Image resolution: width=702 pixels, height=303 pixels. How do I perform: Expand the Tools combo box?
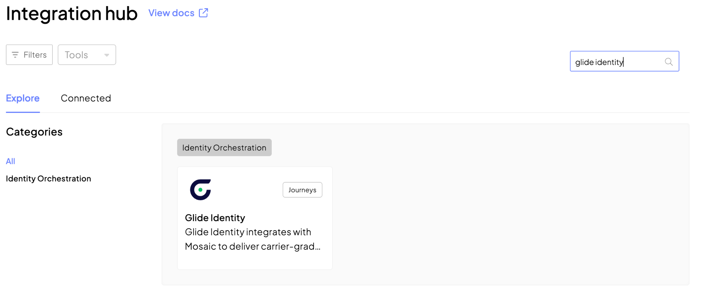tap(87, 55)
